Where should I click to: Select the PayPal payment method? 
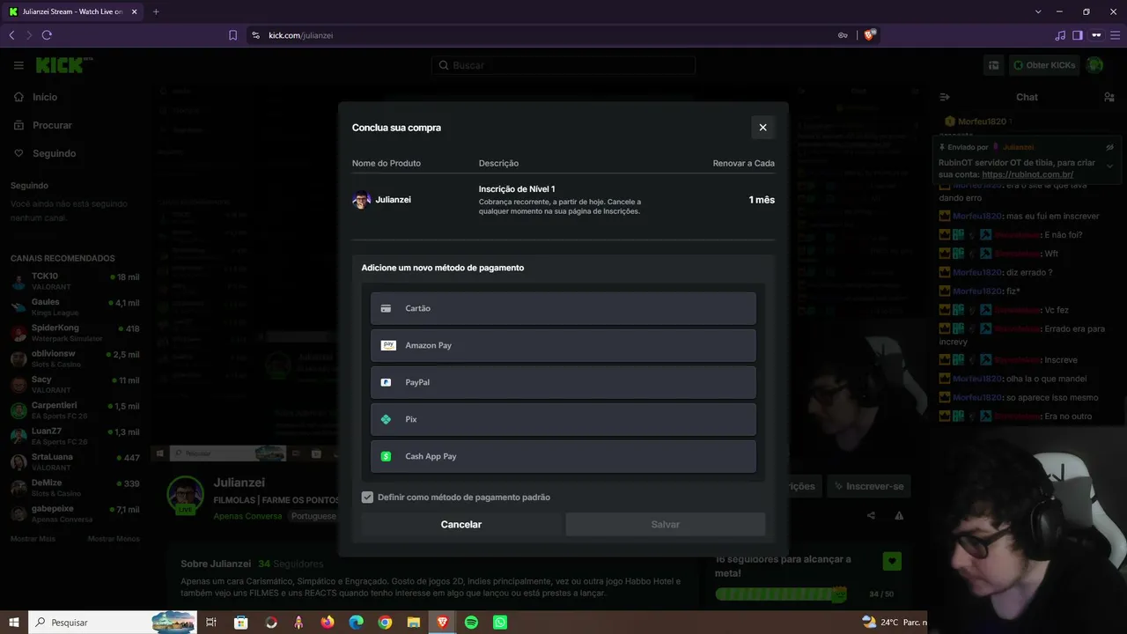click(x=563, y=382)
